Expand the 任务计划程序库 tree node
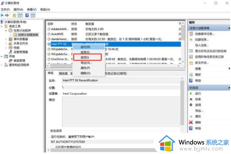Screen dimensions: 231x154 10,35
